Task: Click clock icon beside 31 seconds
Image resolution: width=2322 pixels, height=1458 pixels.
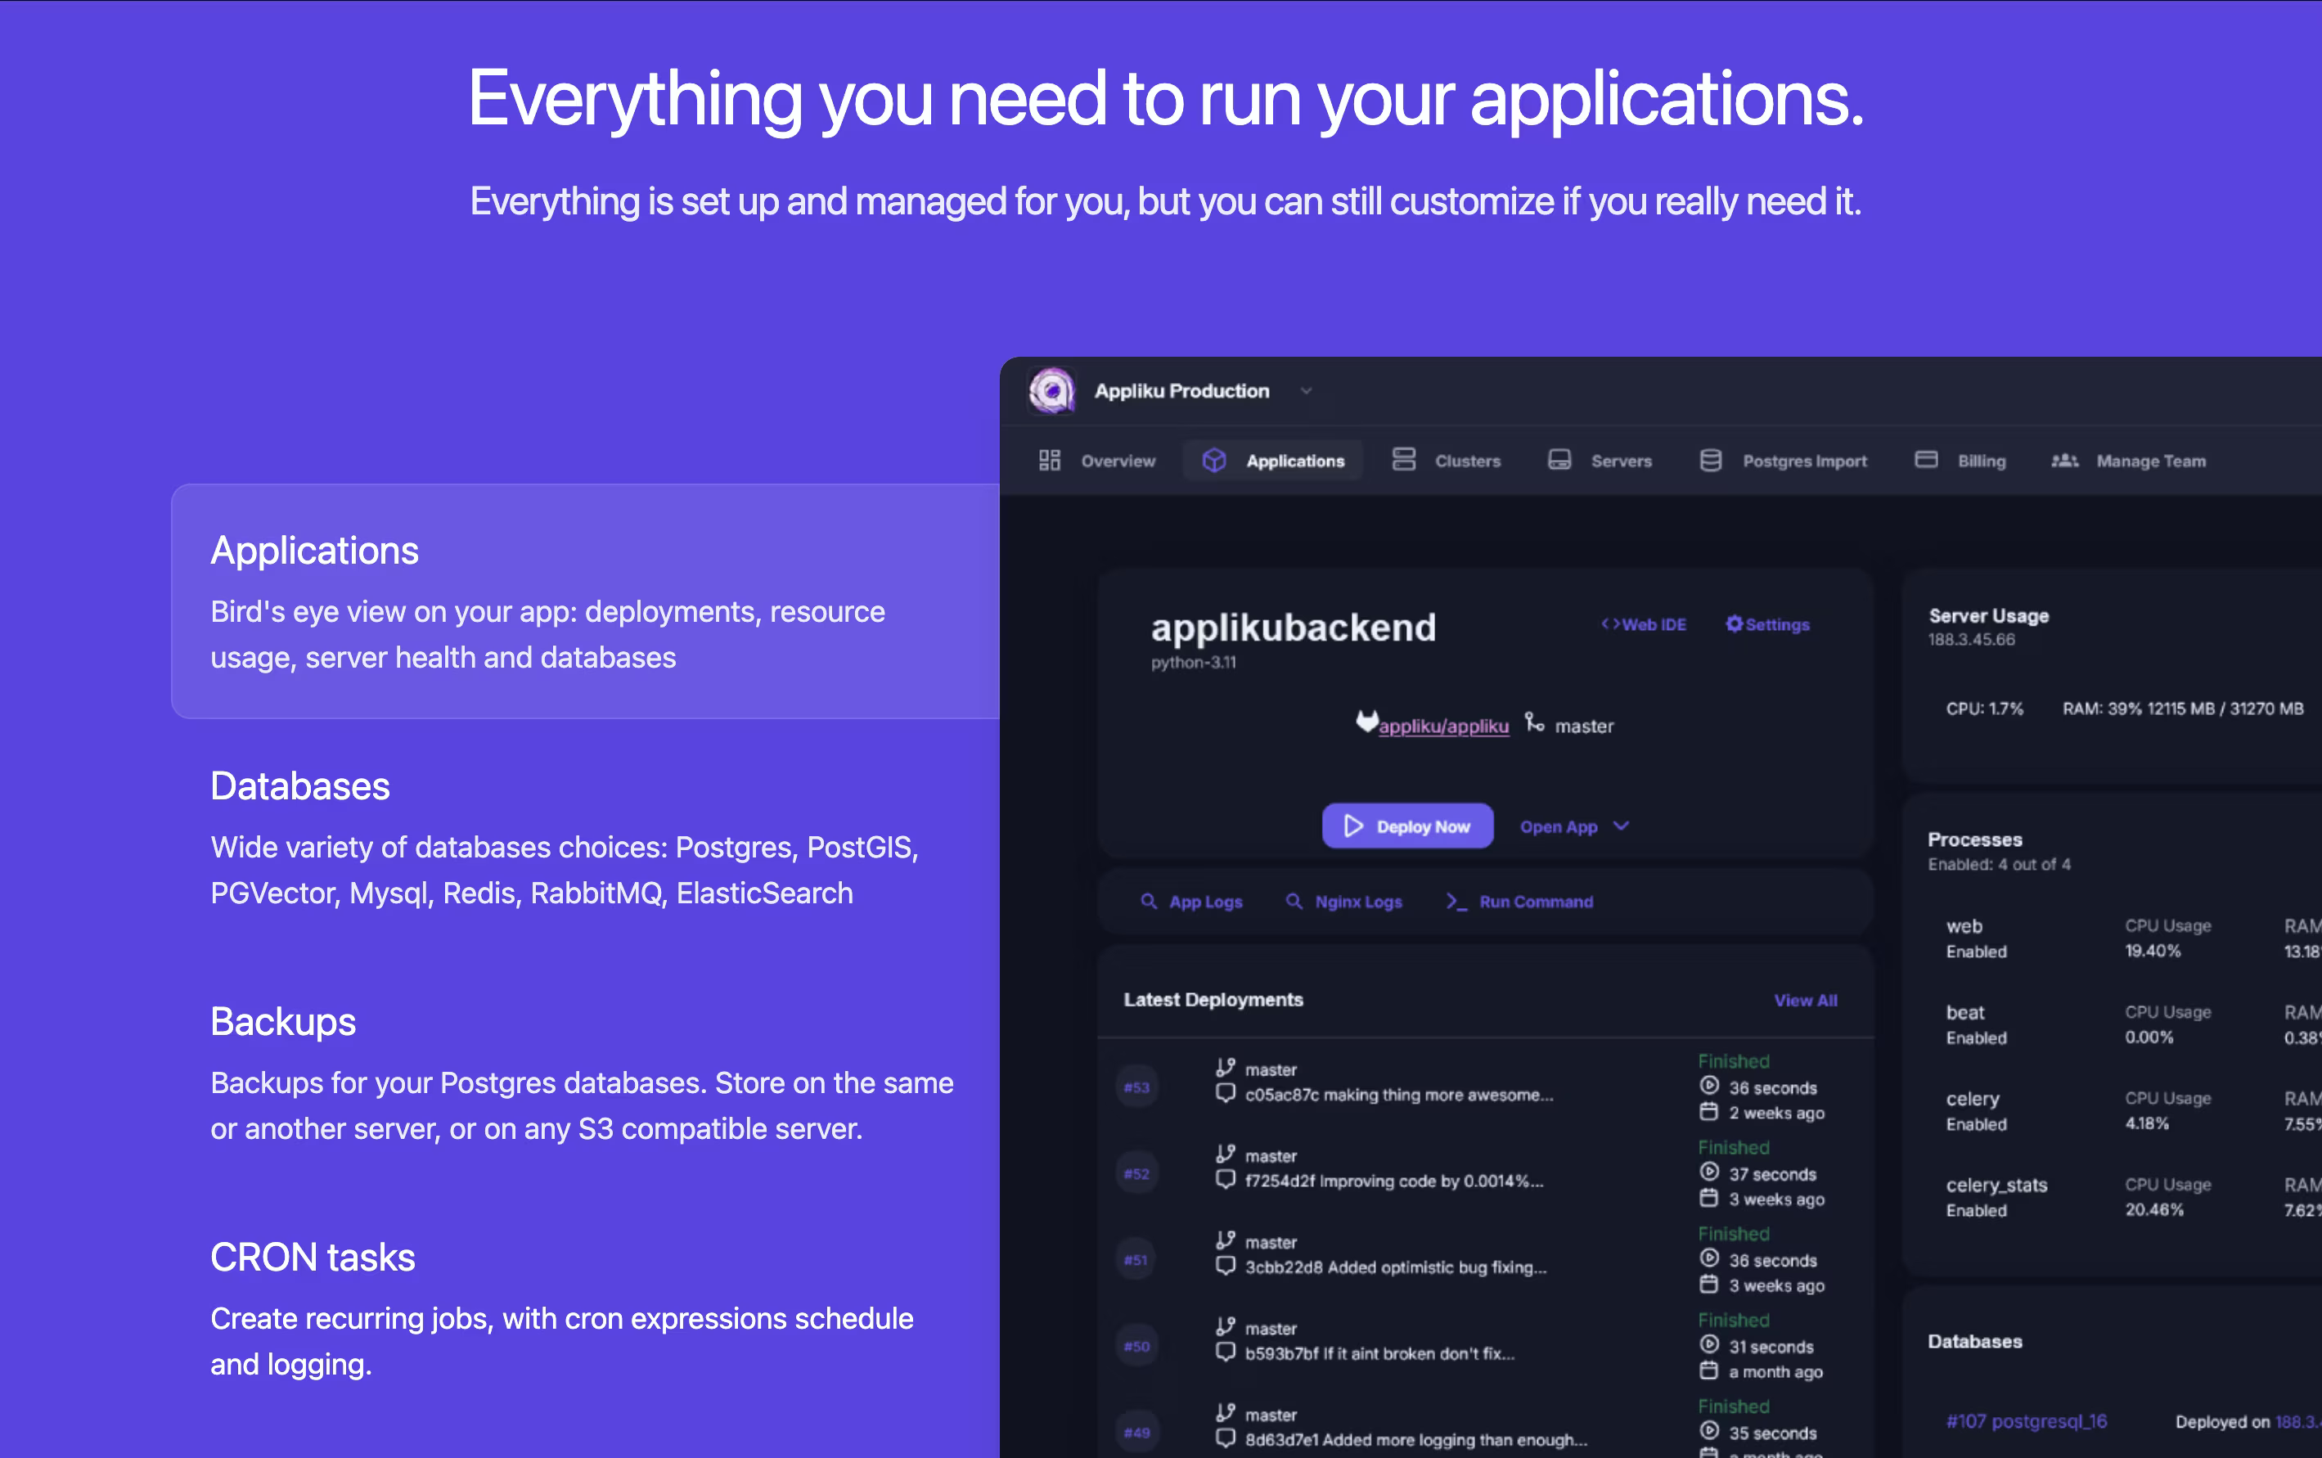Action: (x=1708, y=1344)
